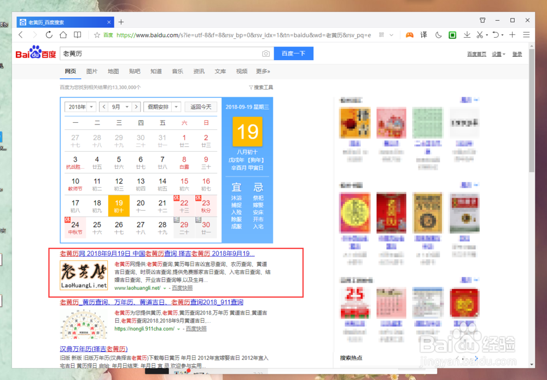The width and height of the screenshot is (547, 380).
Task: Click the QR grid icon in address bar
Action: 381,35
